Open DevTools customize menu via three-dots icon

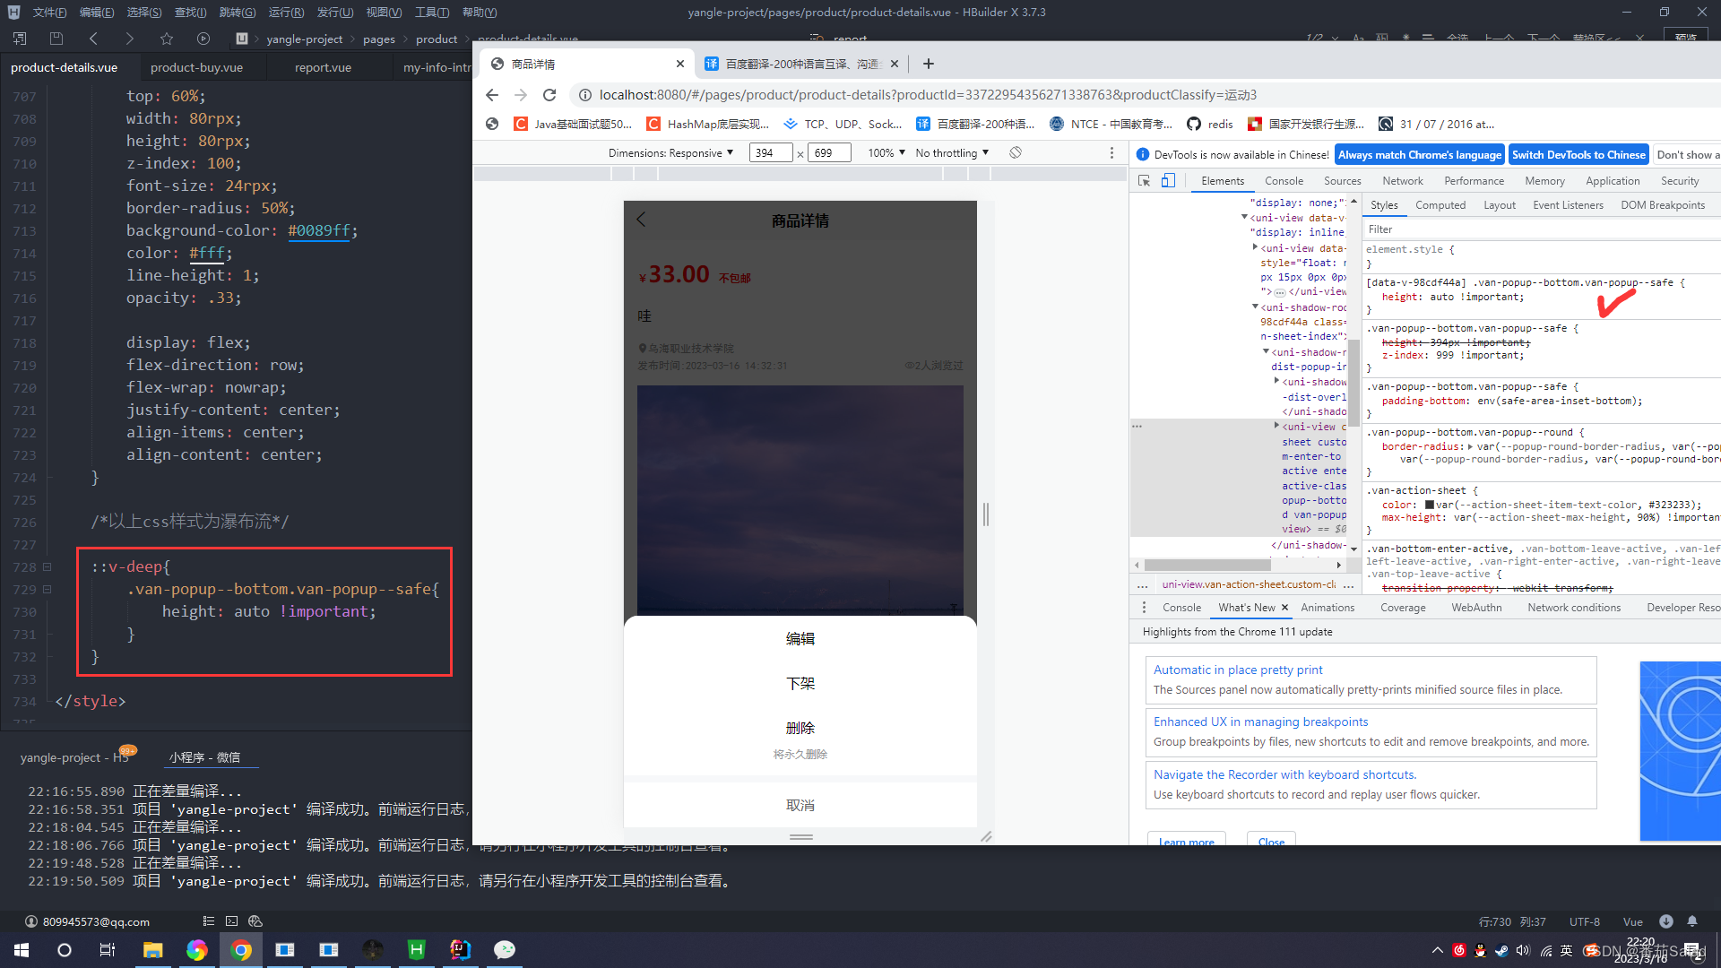point(1111,152)
